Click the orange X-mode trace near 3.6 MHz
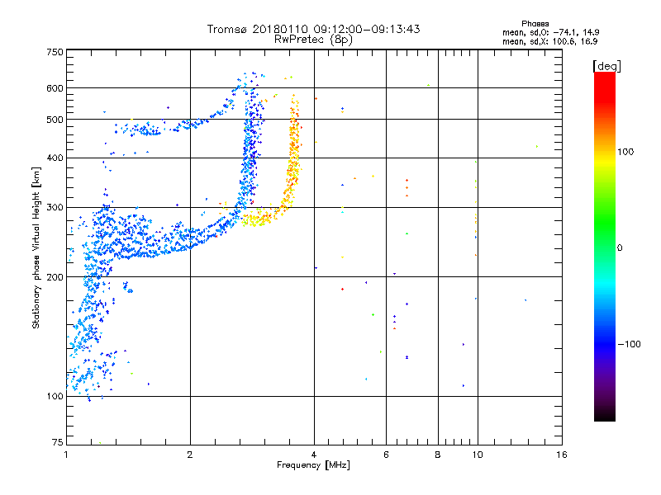This screenshot has width=661, height=495. click(293, 152)
